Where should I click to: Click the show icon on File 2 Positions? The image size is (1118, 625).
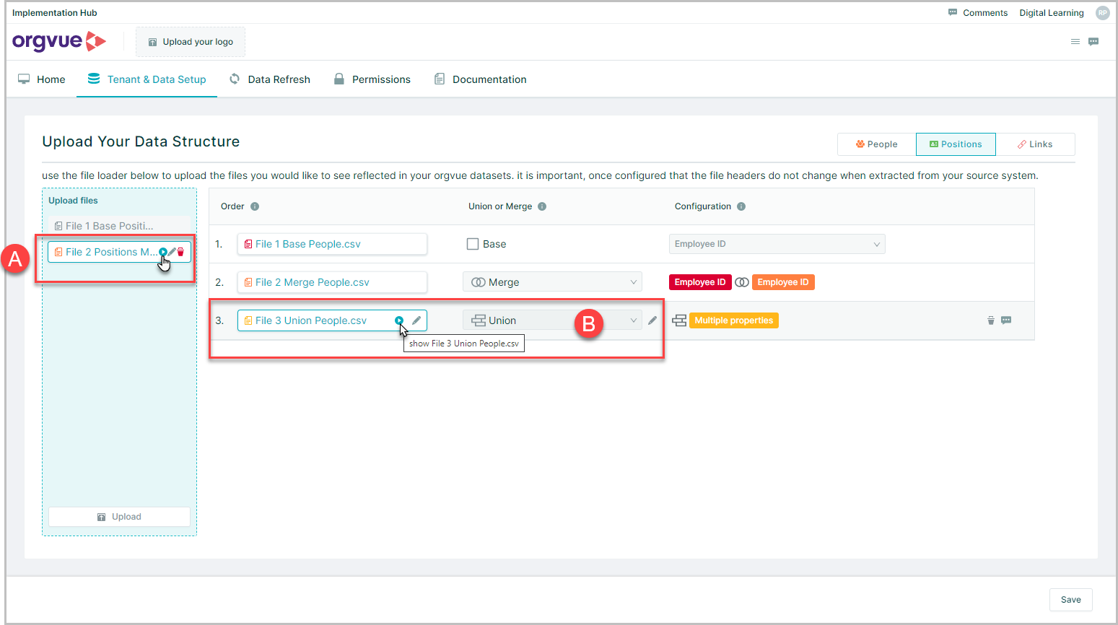pos(163,252)
